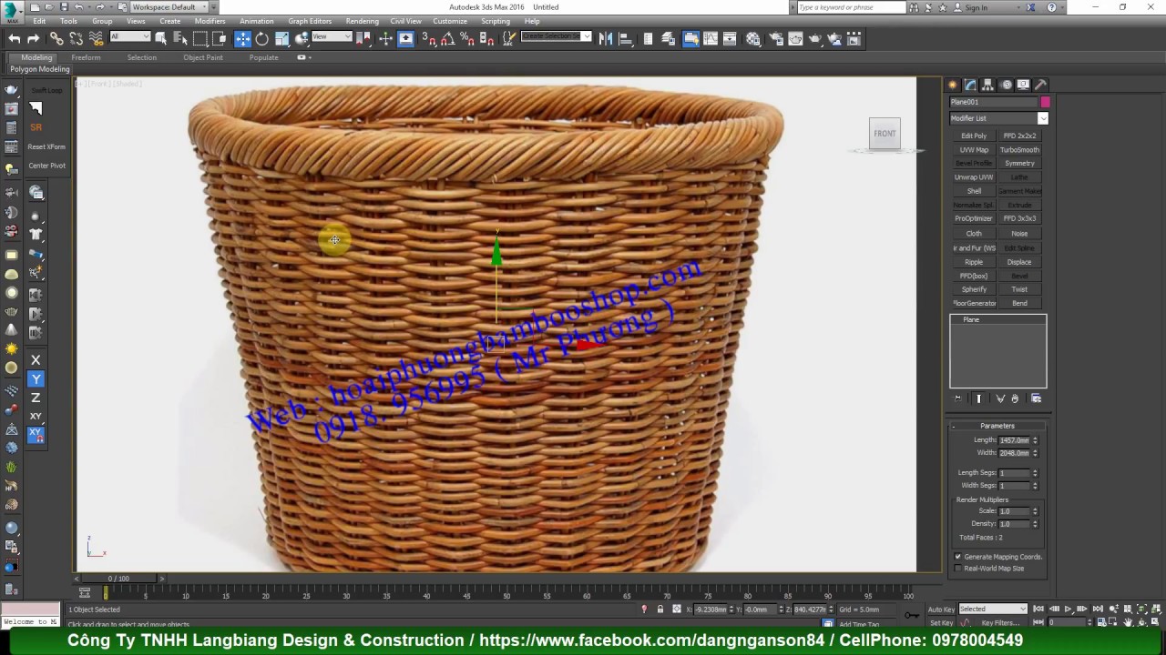The height and width of the screenshot is (655, 1166).
Task: Open the Edit menu
Action: pyautogui.click(x=39, y=21)
